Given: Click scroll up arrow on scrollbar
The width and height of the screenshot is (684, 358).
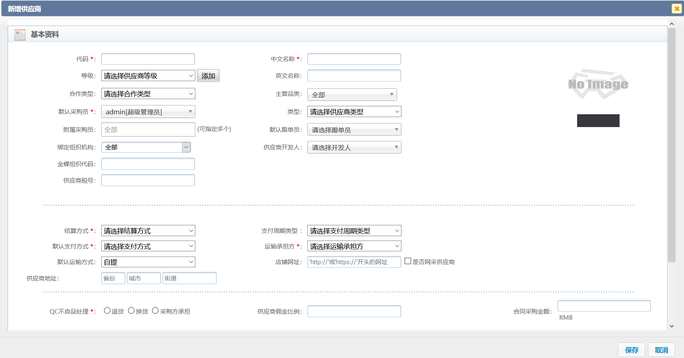Looking at the screenshot, I should point(672,24).
